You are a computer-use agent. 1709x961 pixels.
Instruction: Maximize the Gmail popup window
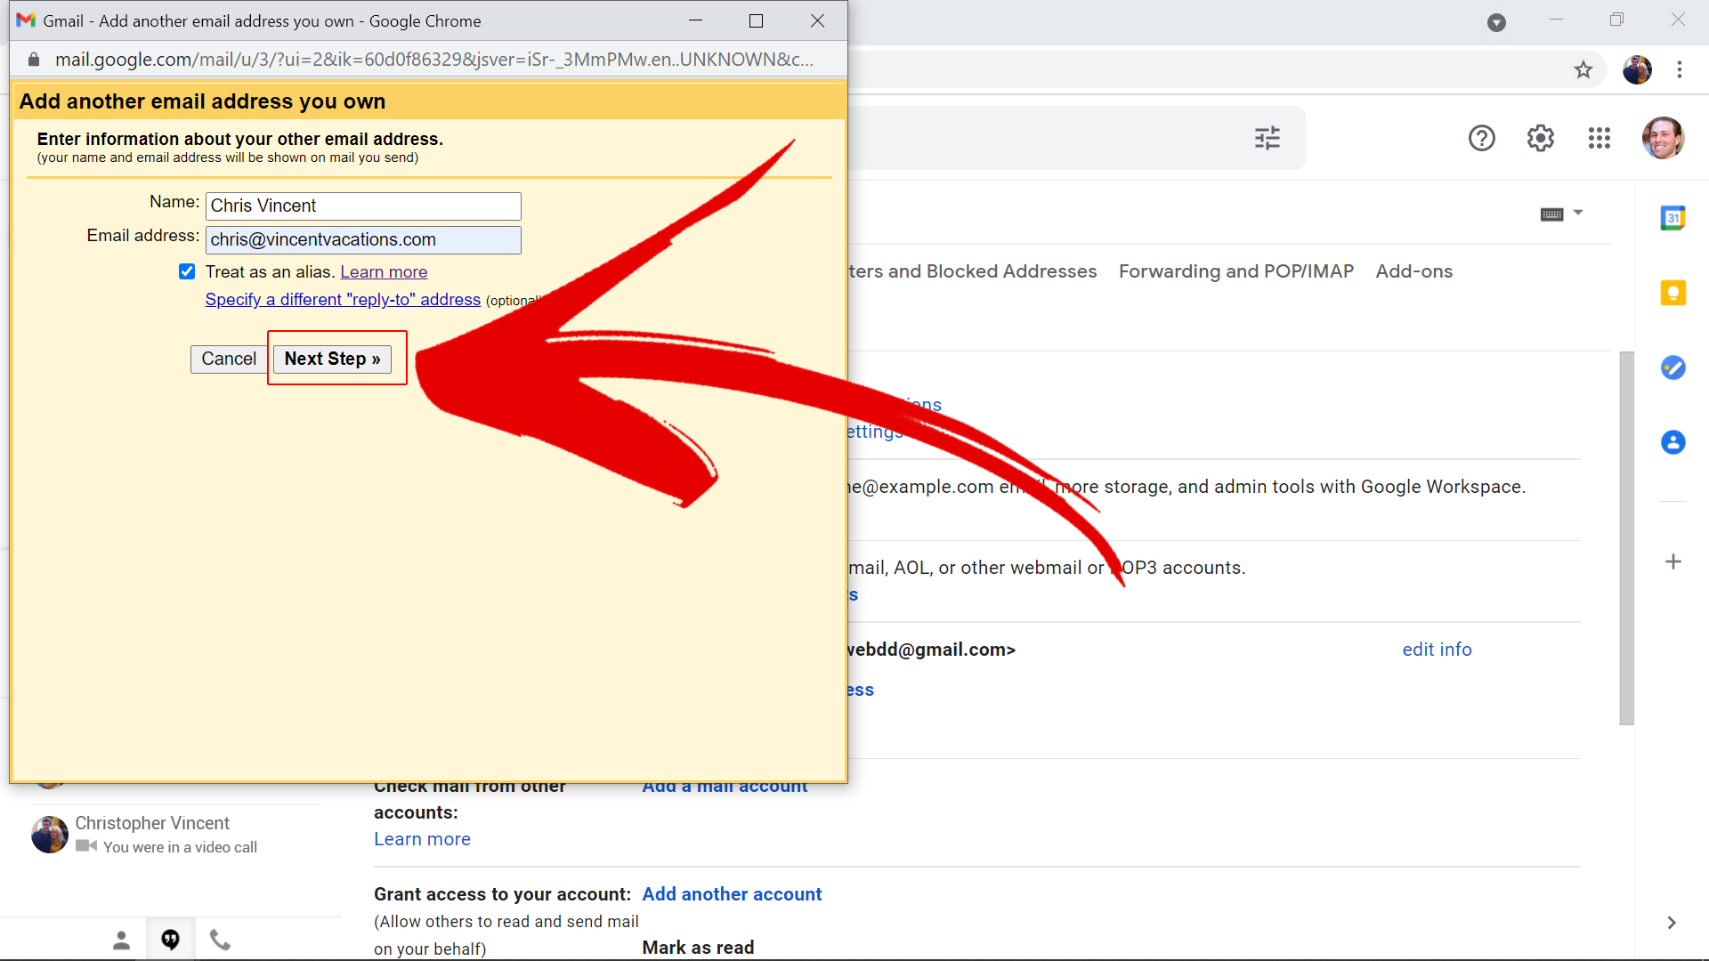tap(757, 20)
